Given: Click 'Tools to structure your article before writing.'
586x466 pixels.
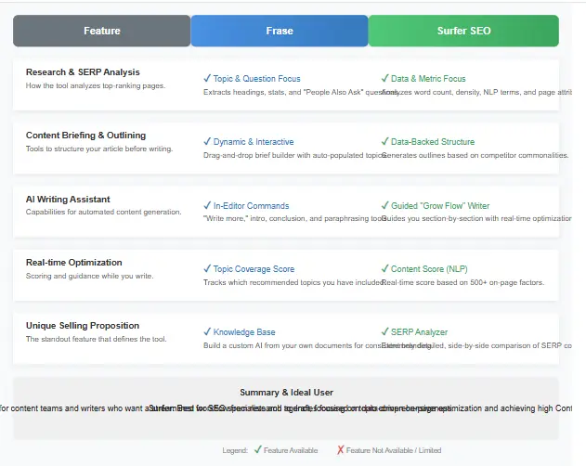Looking at the screenshot, I should pos(99,149).
